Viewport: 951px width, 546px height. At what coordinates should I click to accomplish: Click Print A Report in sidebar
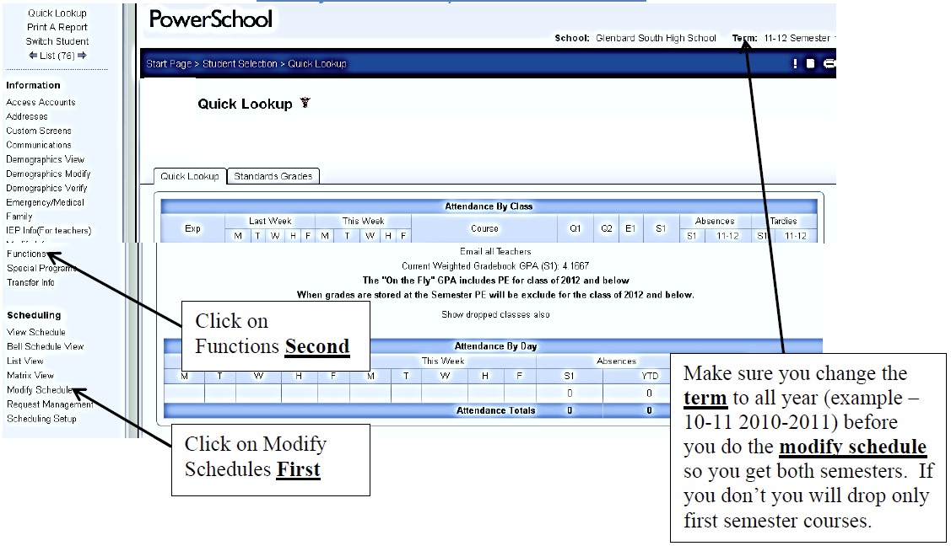(57, 27)
